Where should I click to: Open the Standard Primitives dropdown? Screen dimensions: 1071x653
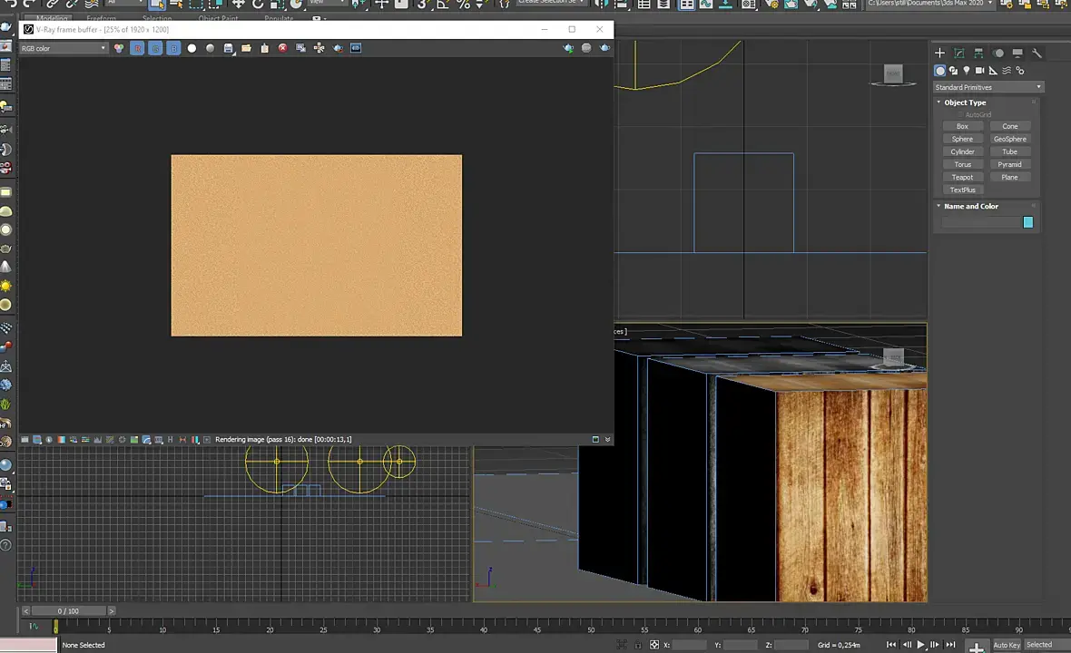coord(988,88)
